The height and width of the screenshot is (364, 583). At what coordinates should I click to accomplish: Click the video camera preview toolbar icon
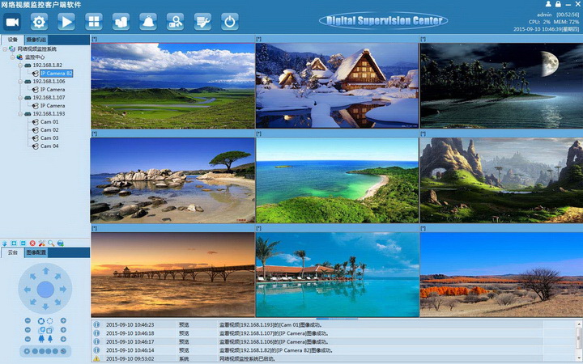12,22
